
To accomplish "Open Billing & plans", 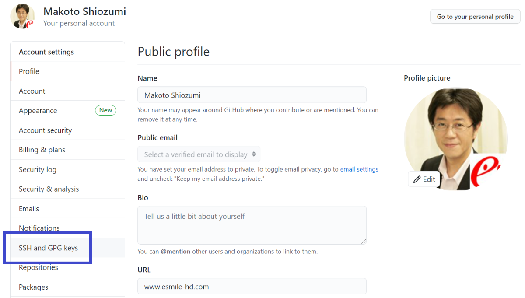I will coord(68,150).
